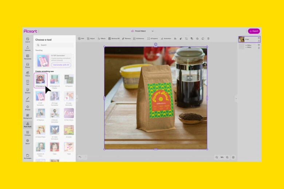
Task: Expand the Picsart Blend project name dropdown
Action: pyautogui.click(x=153, y=31)
